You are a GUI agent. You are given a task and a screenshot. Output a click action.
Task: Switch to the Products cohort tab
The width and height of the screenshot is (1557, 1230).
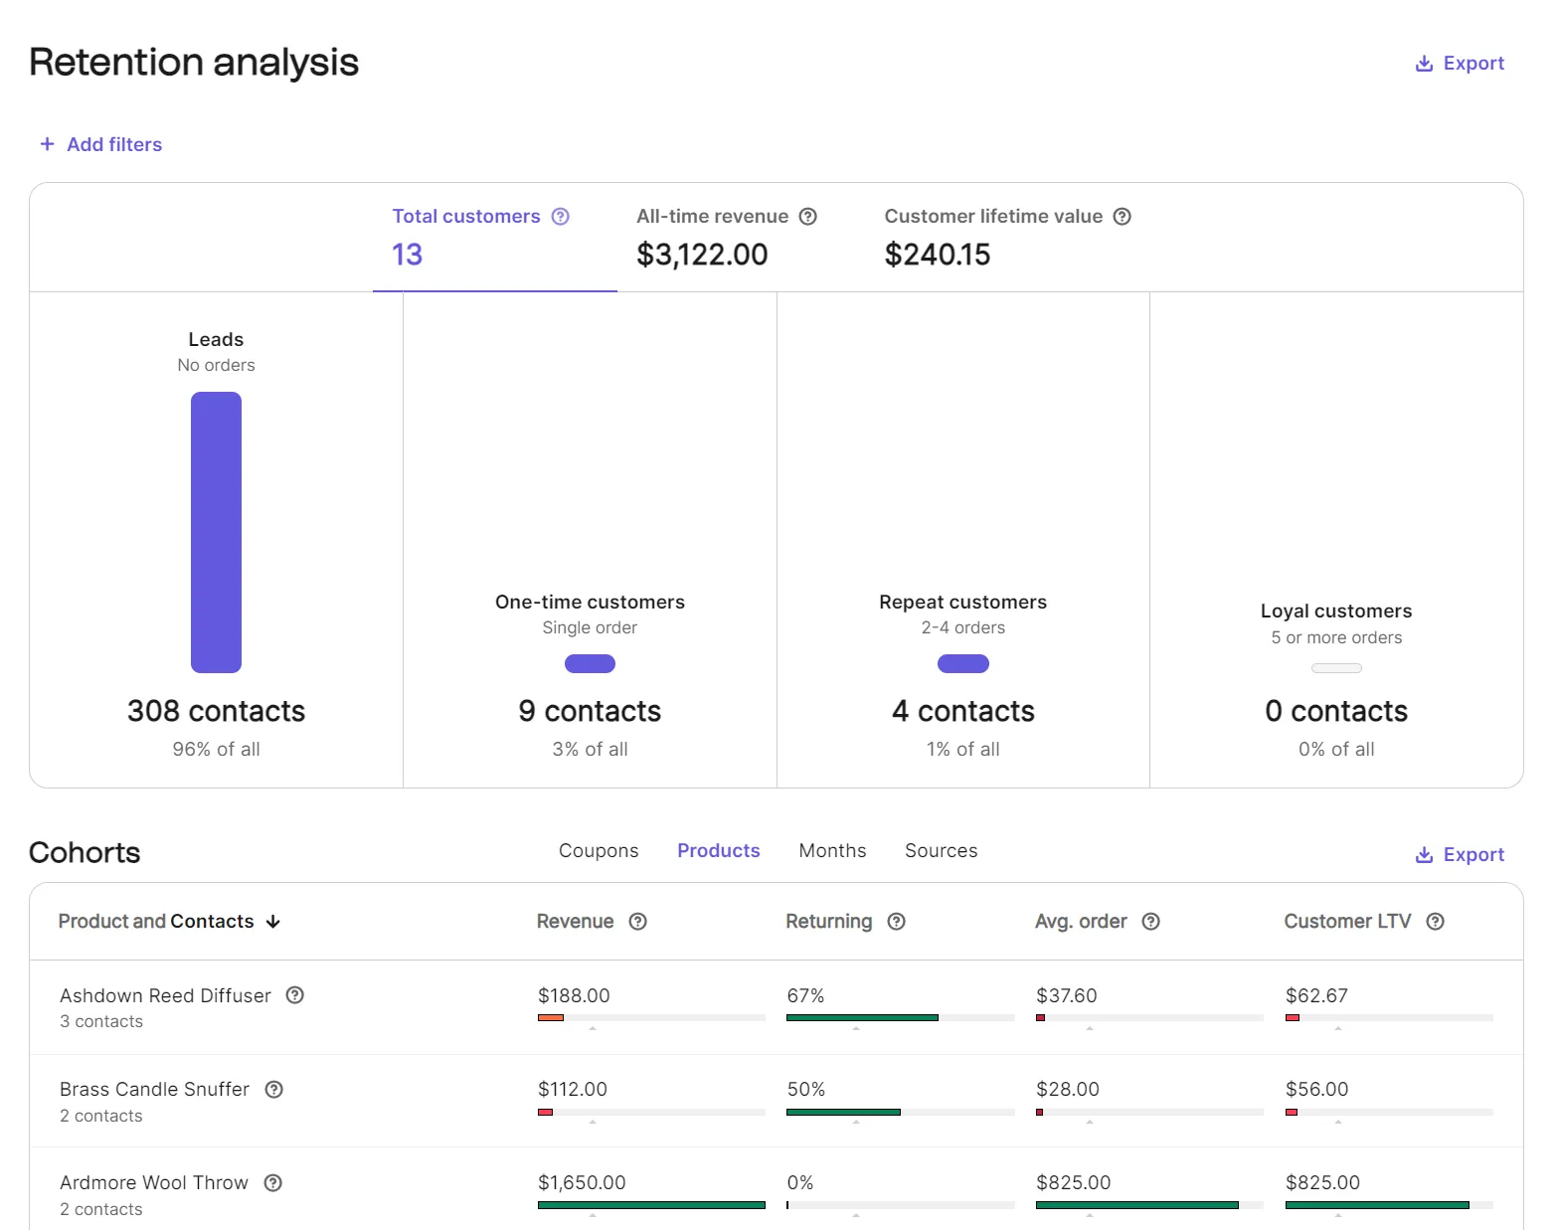click(719, 851)
